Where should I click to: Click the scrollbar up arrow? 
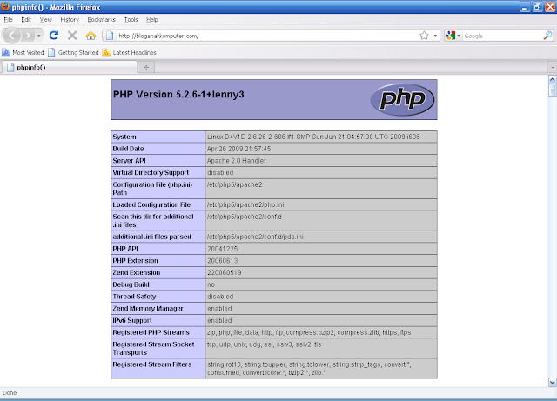point(552,79)
